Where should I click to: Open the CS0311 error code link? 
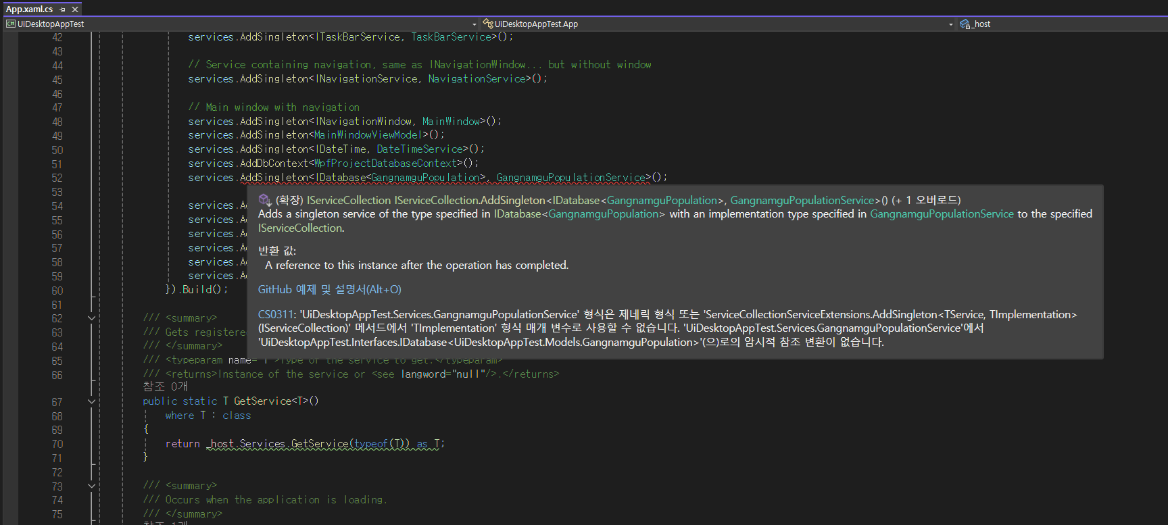click(x=276, y=314)
